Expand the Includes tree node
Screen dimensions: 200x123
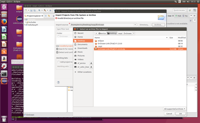click(26, 22)
